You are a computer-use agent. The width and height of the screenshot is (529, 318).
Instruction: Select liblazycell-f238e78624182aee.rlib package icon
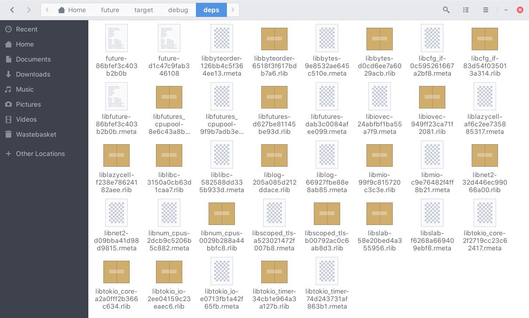[117, 155]
